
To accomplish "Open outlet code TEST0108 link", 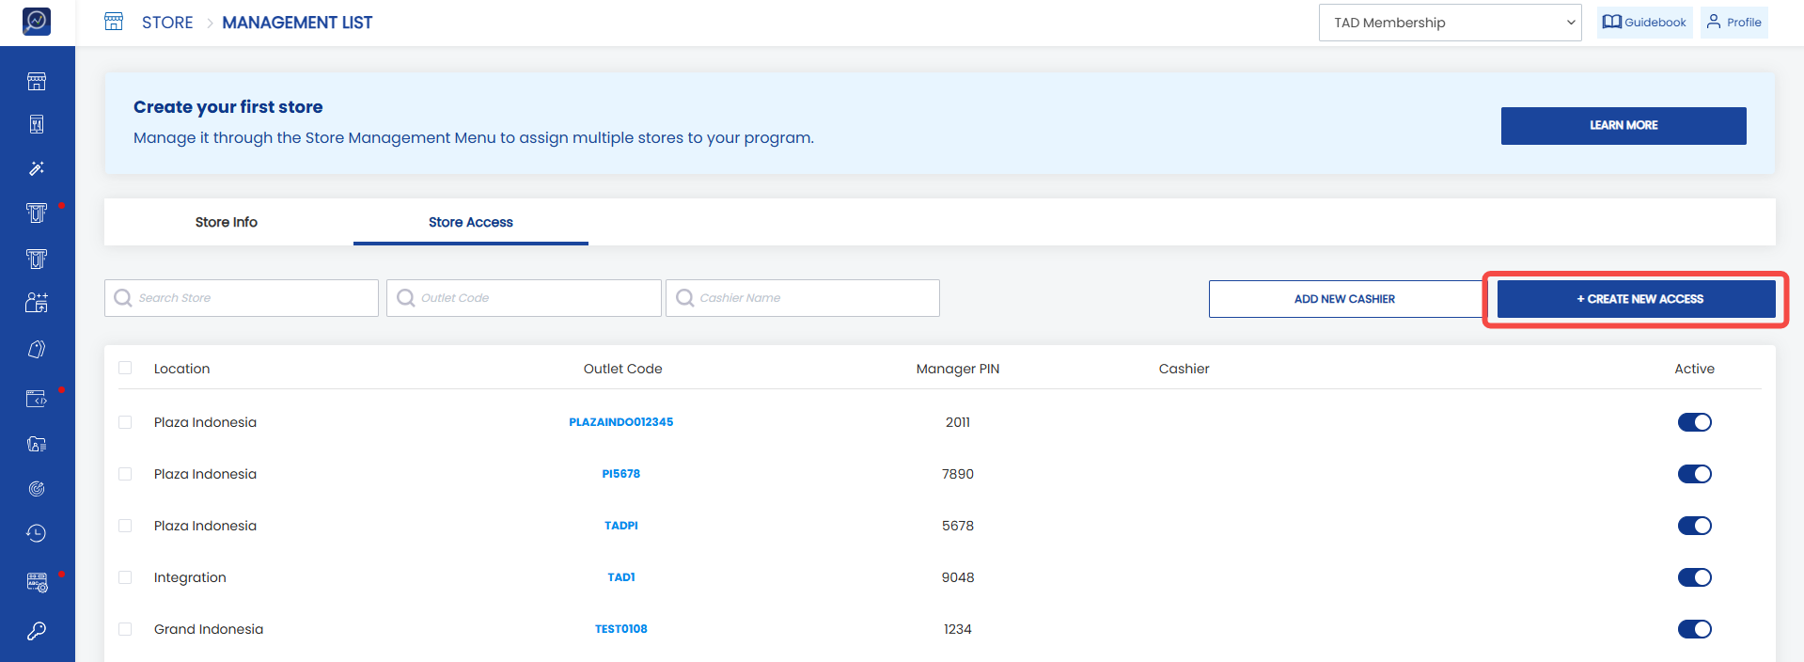I will (621, 629).
